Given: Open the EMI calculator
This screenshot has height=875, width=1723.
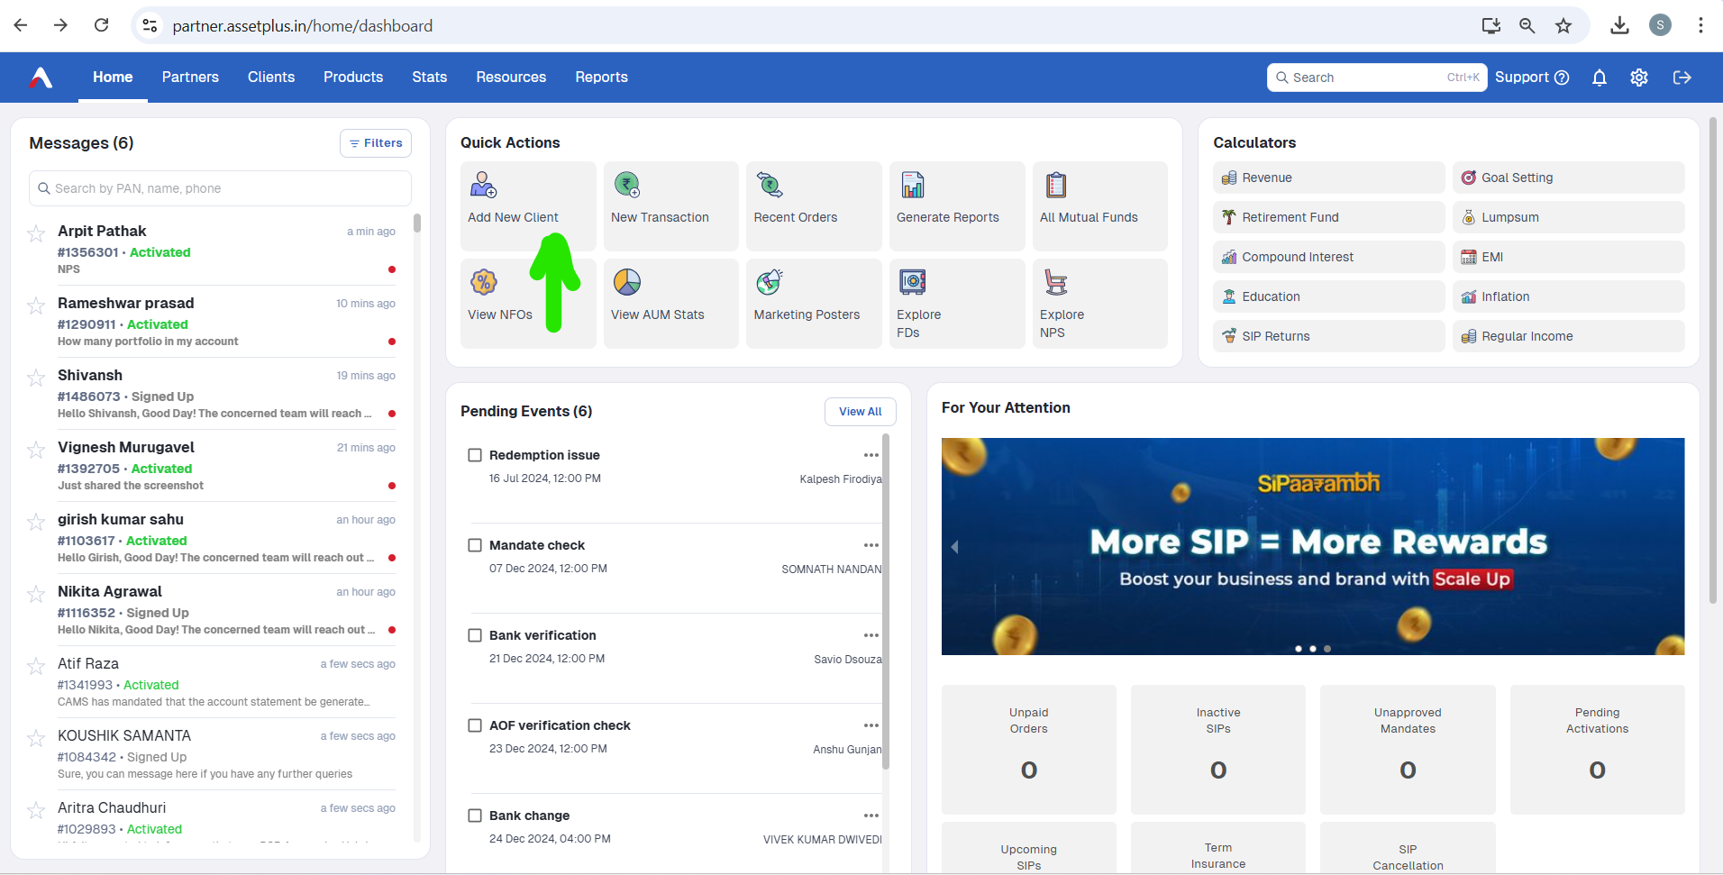Looking at the screenshot, I should click(x=1568, y=257).
